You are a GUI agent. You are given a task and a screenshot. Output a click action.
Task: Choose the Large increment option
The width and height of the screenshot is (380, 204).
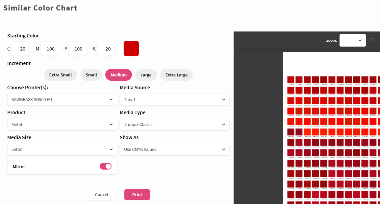tap(146, 75)
